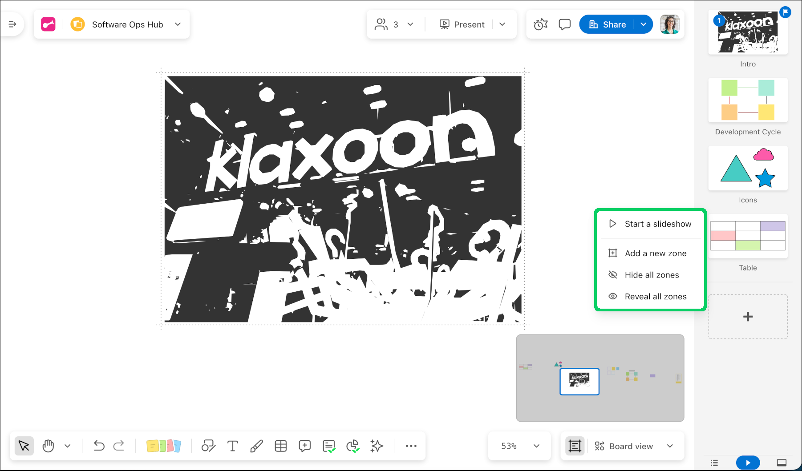Select the pen drawing tool
This screenshot has width=802, height=471.
256,446
